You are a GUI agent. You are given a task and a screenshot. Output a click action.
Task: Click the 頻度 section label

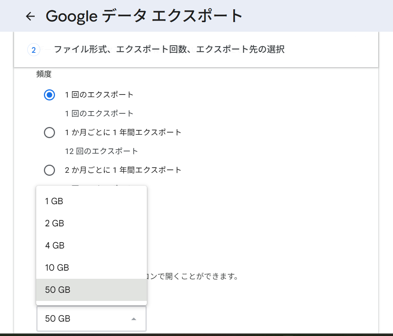(x=44, y=74)
